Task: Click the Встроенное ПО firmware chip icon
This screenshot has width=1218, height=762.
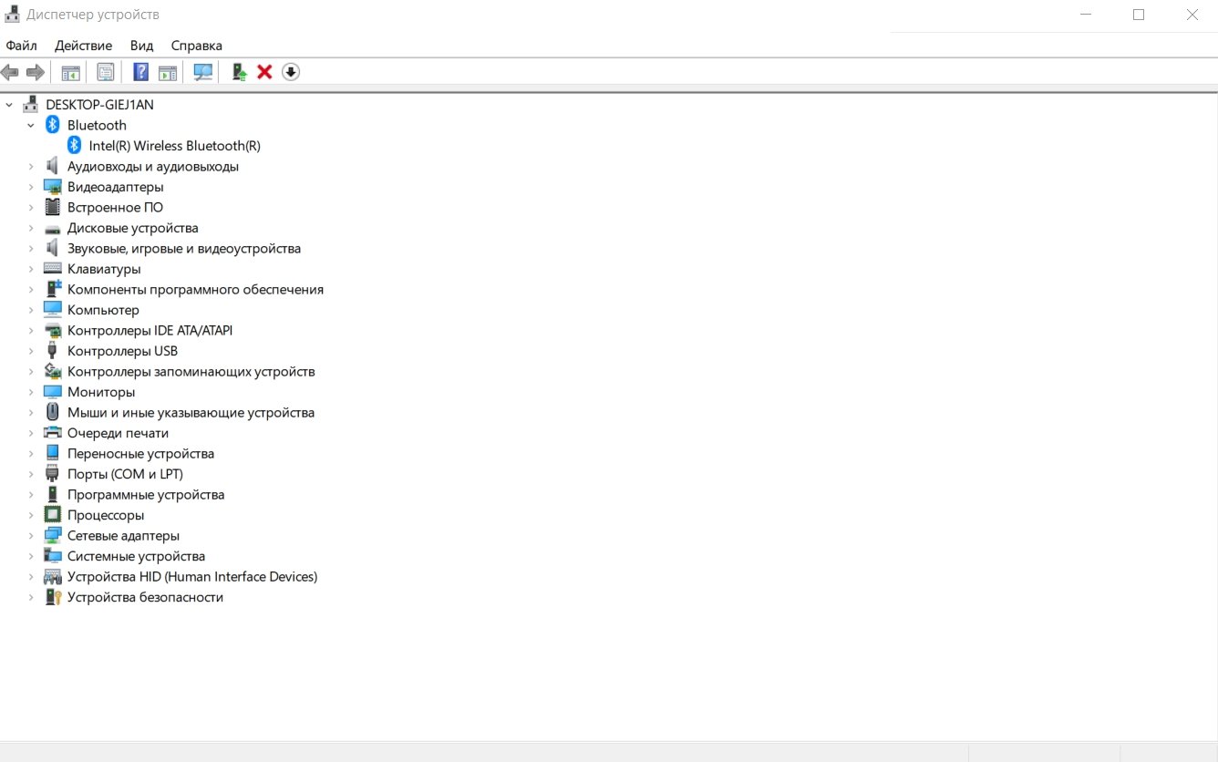Action: [53, 207]
